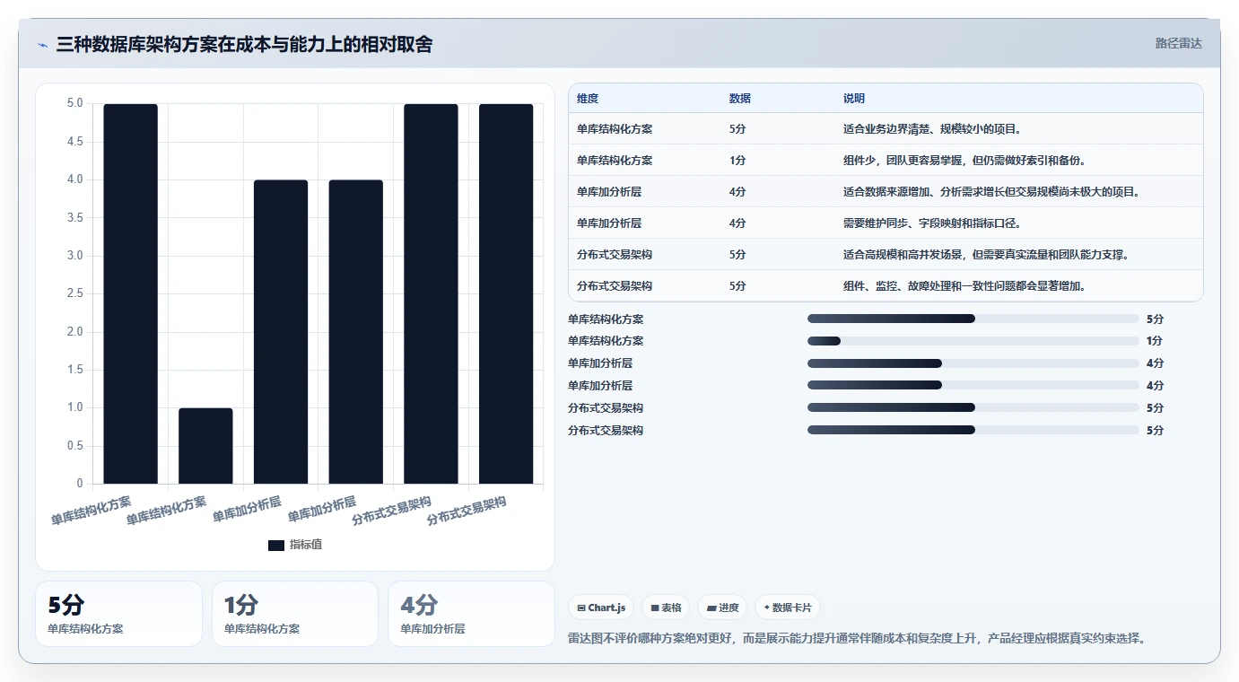Viewport: 1239px width, 682px height.
Task: Click the 4分 data cell in the 需要维护同步 row
Action: (737, 223)
